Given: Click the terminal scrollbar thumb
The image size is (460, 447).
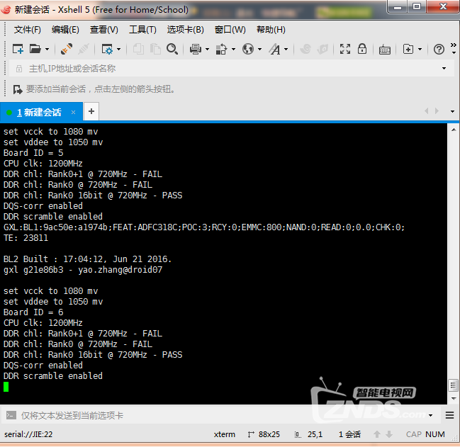Looking at the screenshot, I should pos(454,385).
